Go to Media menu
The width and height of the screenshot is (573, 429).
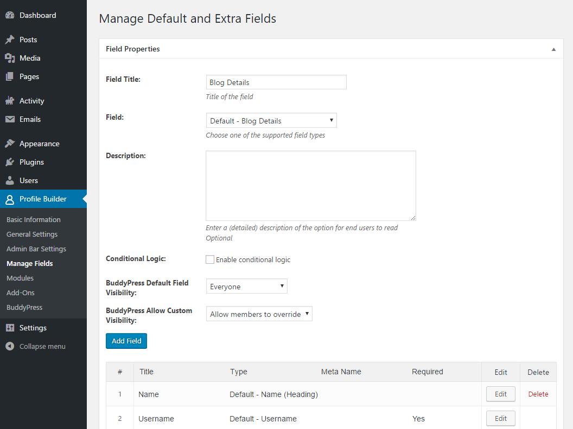point(43,58)
